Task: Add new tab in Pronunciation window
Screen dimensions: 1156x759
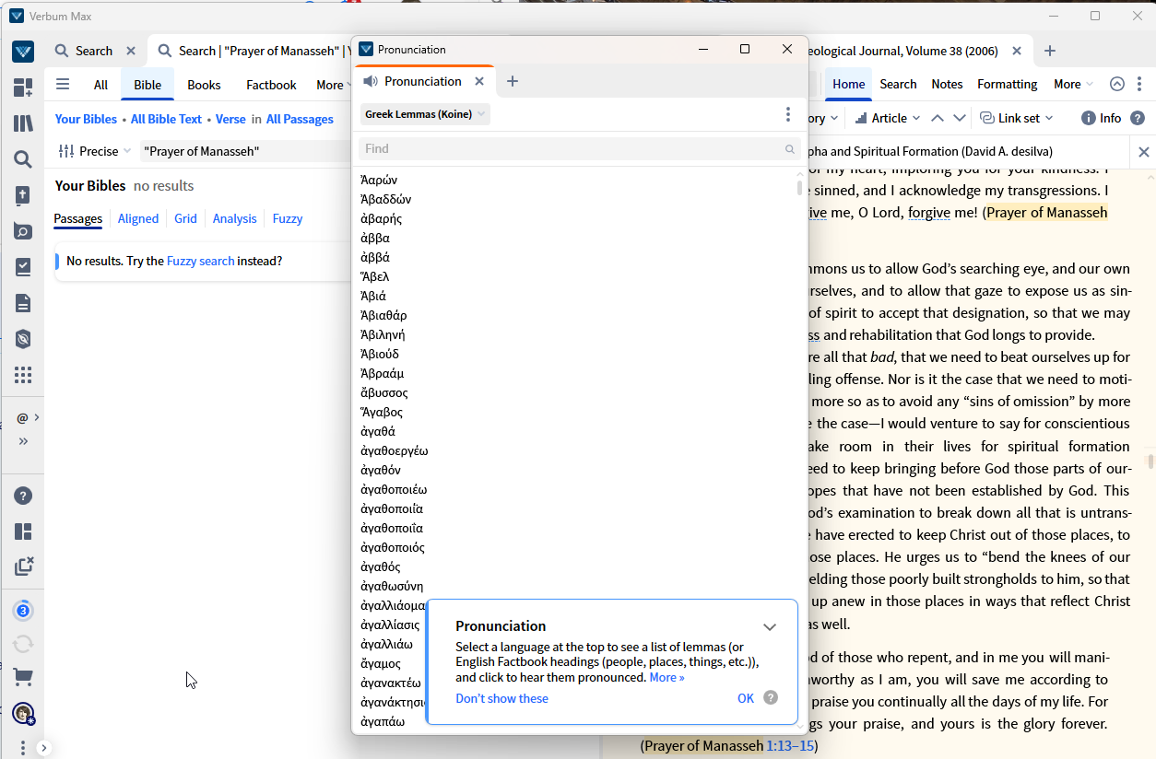Action: click(513, 81)
